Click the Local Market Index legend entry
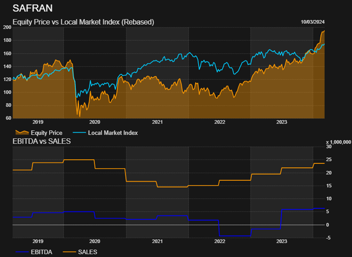 click(105, 133)
